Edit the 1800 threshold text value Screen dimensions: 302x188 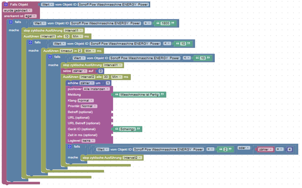point(165,23)
